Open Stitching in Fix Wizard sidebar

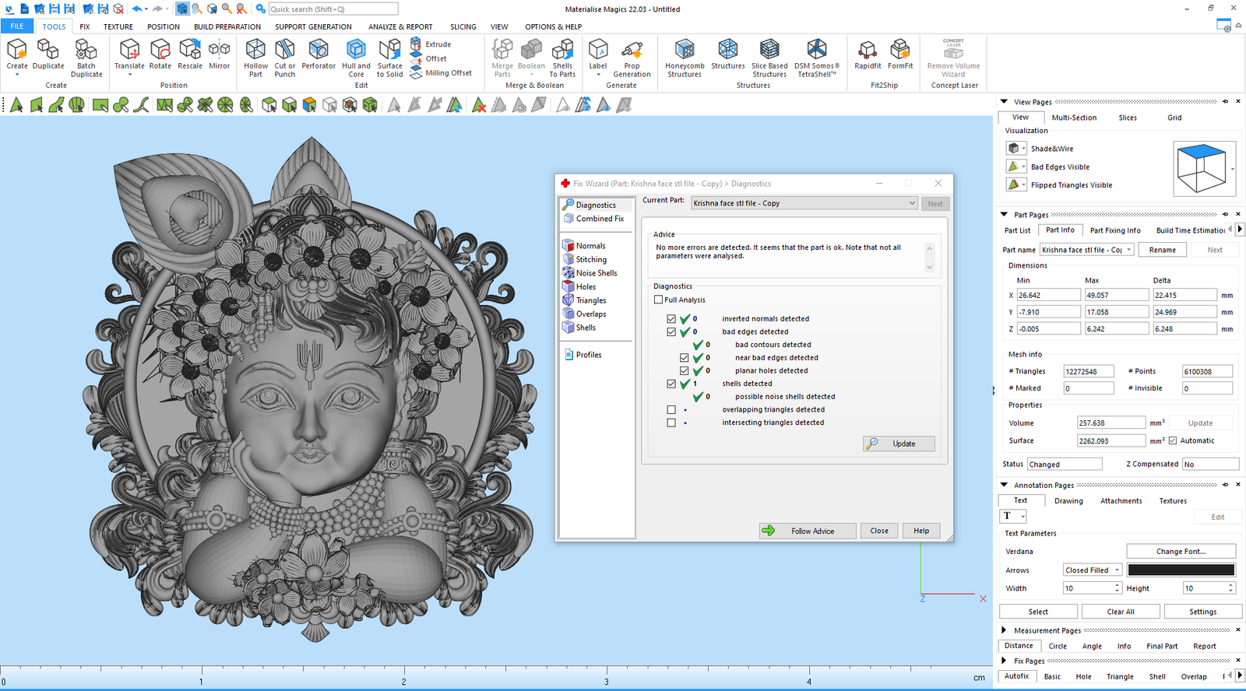[x=591, y=260]
